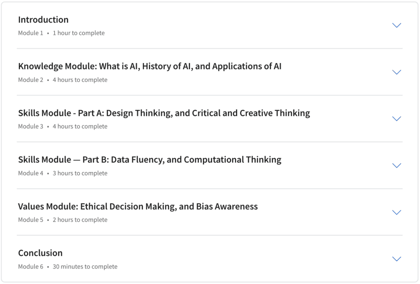Click the Module 1 label
The image size is (420, 284).
pyautogui.click(x=30, y=33)
